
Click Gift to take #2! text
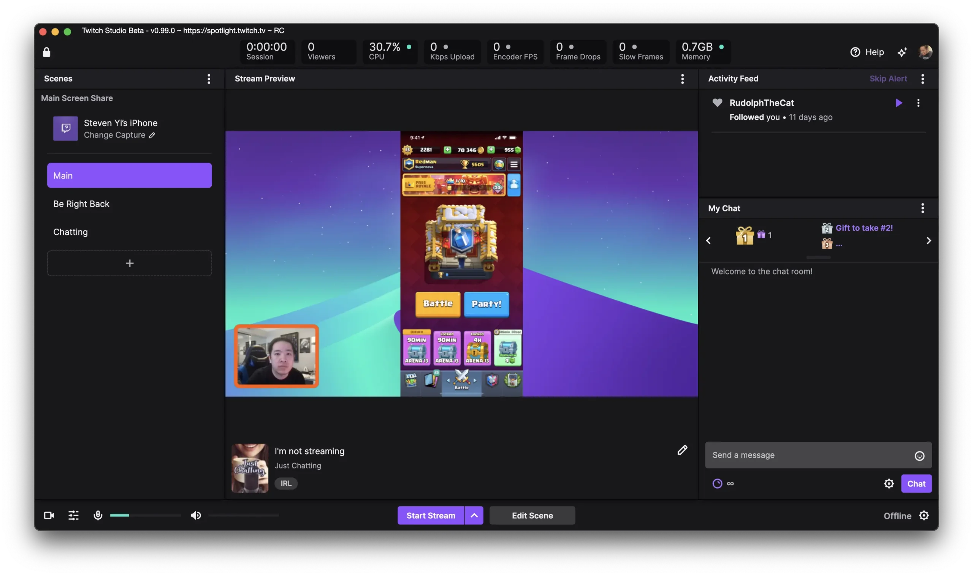point(864,228)
